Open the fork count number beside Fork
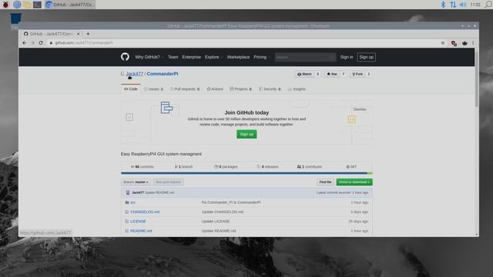 (x=369, y=74)
